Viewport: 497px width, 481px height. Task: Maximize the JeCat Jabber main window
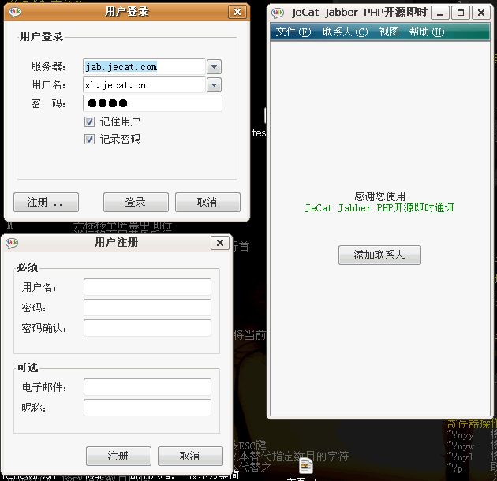click(x=460, y=13)
